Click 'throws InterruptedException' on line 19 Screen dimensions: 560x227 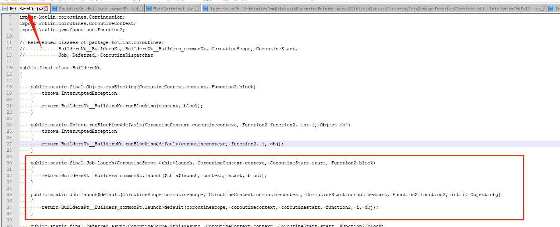(80, 93)
